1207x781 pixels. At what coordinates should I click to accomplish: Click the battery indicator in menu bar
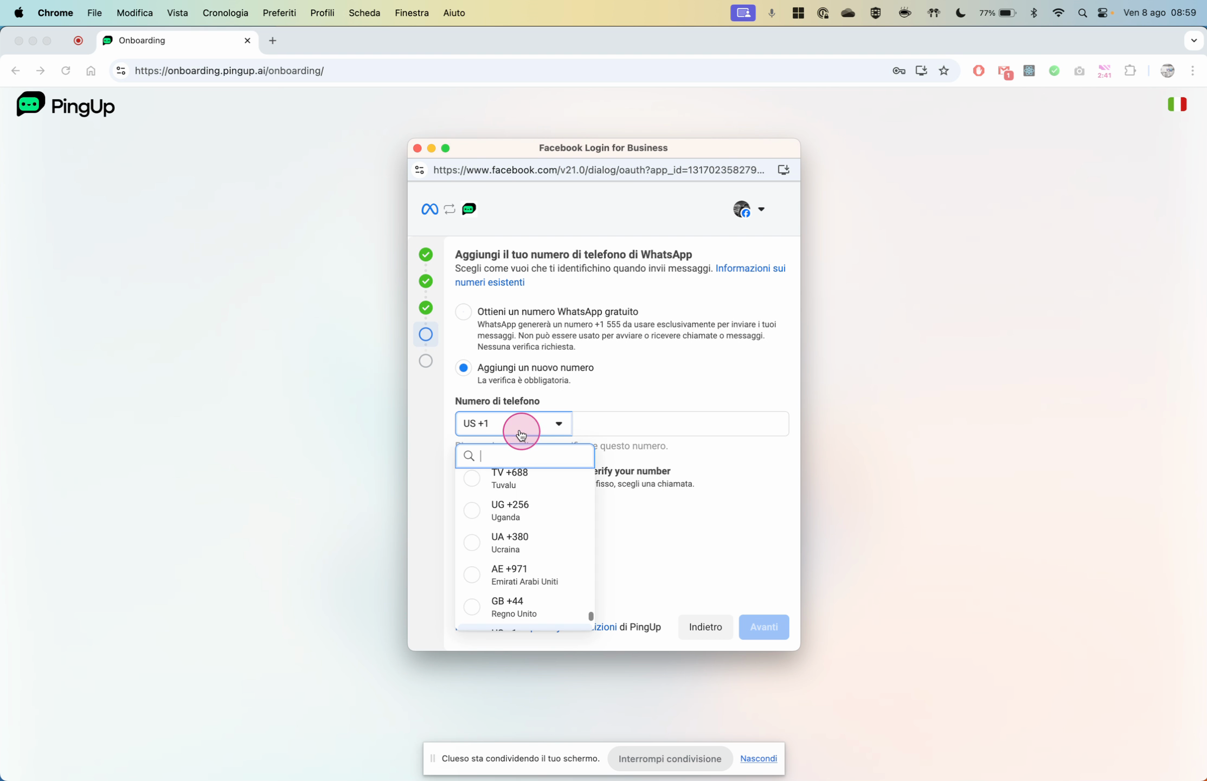(x=998, y=13)
